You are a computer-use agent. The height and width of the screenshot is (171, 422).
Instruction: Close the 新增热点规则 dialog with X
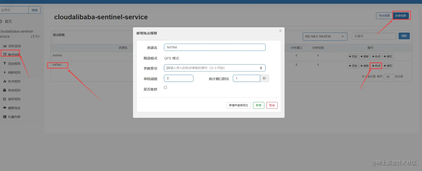point(280,31)
